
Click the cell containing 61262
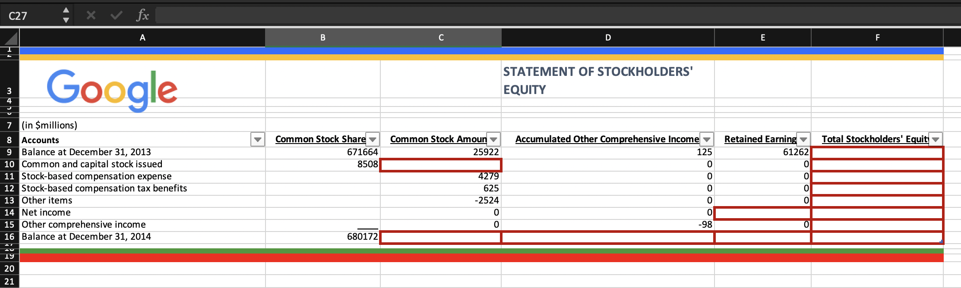click(x=763, y=152)
